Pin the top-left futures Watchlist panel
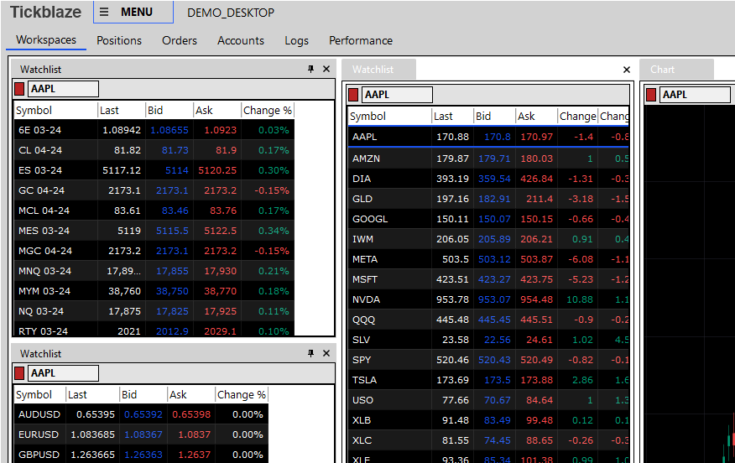 [x=310, y=69]
